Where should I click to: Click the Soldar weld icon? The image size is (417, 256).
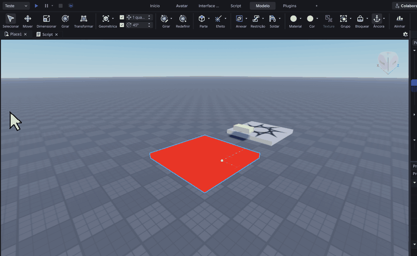point(273,18)
